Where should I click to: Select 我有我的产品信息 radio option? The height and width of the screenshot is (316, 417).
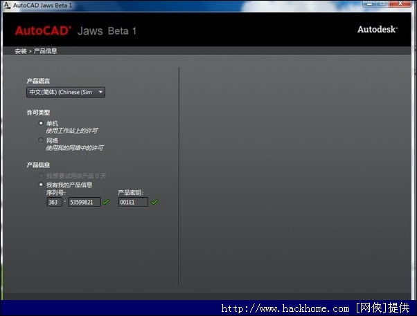[41, 185]
